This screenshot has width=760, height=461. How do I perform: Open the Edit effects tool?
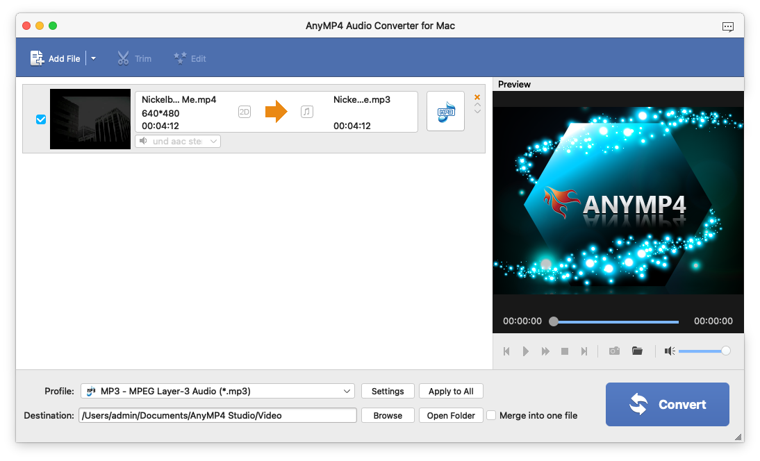(x=190, y=58)
